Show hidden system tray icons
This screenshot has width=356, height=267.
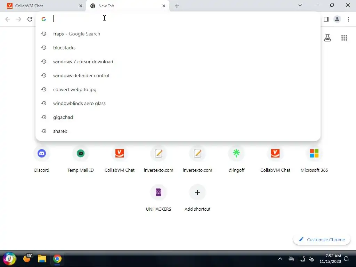coord(280,259)
